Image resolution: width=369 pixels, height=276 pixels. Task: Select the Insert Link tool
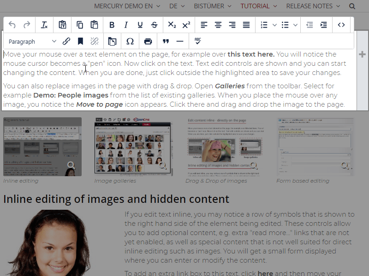pyautogui.click(x=66, y=41)
